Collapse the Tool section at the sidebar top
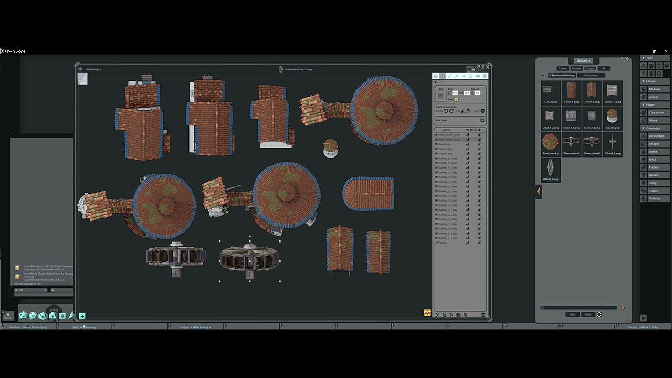Screen dimensions: 672x378 [x=645, y=57]
